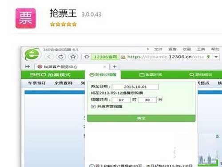Close the 铁路客户服务中心 tab
222x167 pixels.
coord(105,67)
